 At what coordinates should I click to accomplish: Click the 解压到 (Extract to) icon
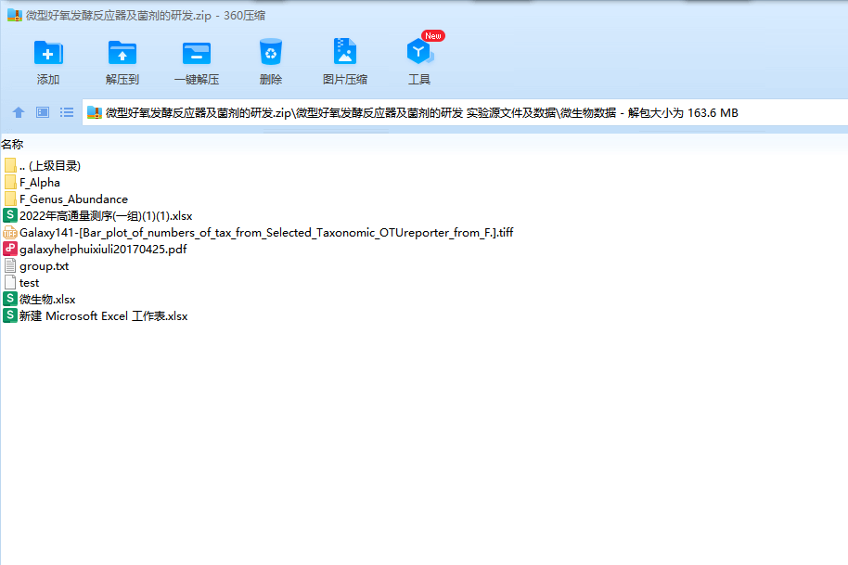pos(122,53)
